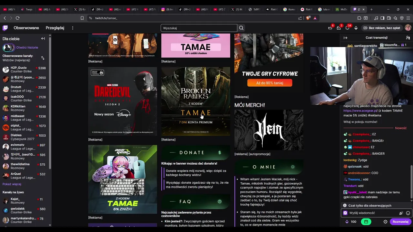Switch to the McDo browser tab
This screenshot has width=413, height=232.
[341, 9]
